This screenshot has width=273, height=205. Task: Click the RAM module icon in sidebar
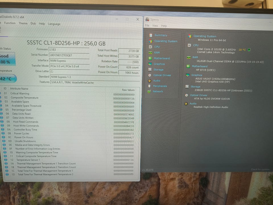click(150, 52)
